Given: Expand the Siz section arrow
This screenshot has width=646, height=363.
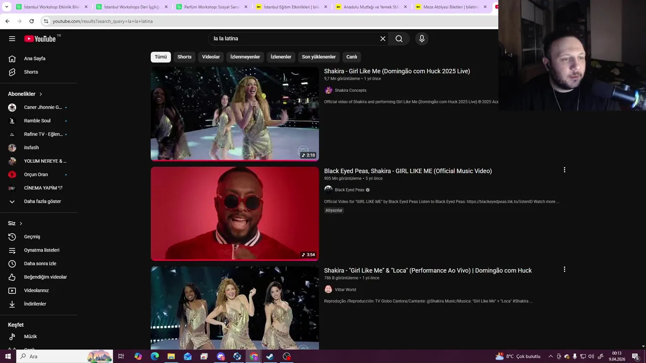Looking at the screenshot, I should [x=21, y=223].
